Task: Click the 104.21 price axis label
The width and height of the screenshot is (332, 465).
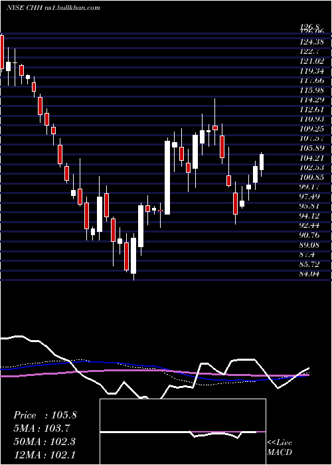Action: coord(311,158)
